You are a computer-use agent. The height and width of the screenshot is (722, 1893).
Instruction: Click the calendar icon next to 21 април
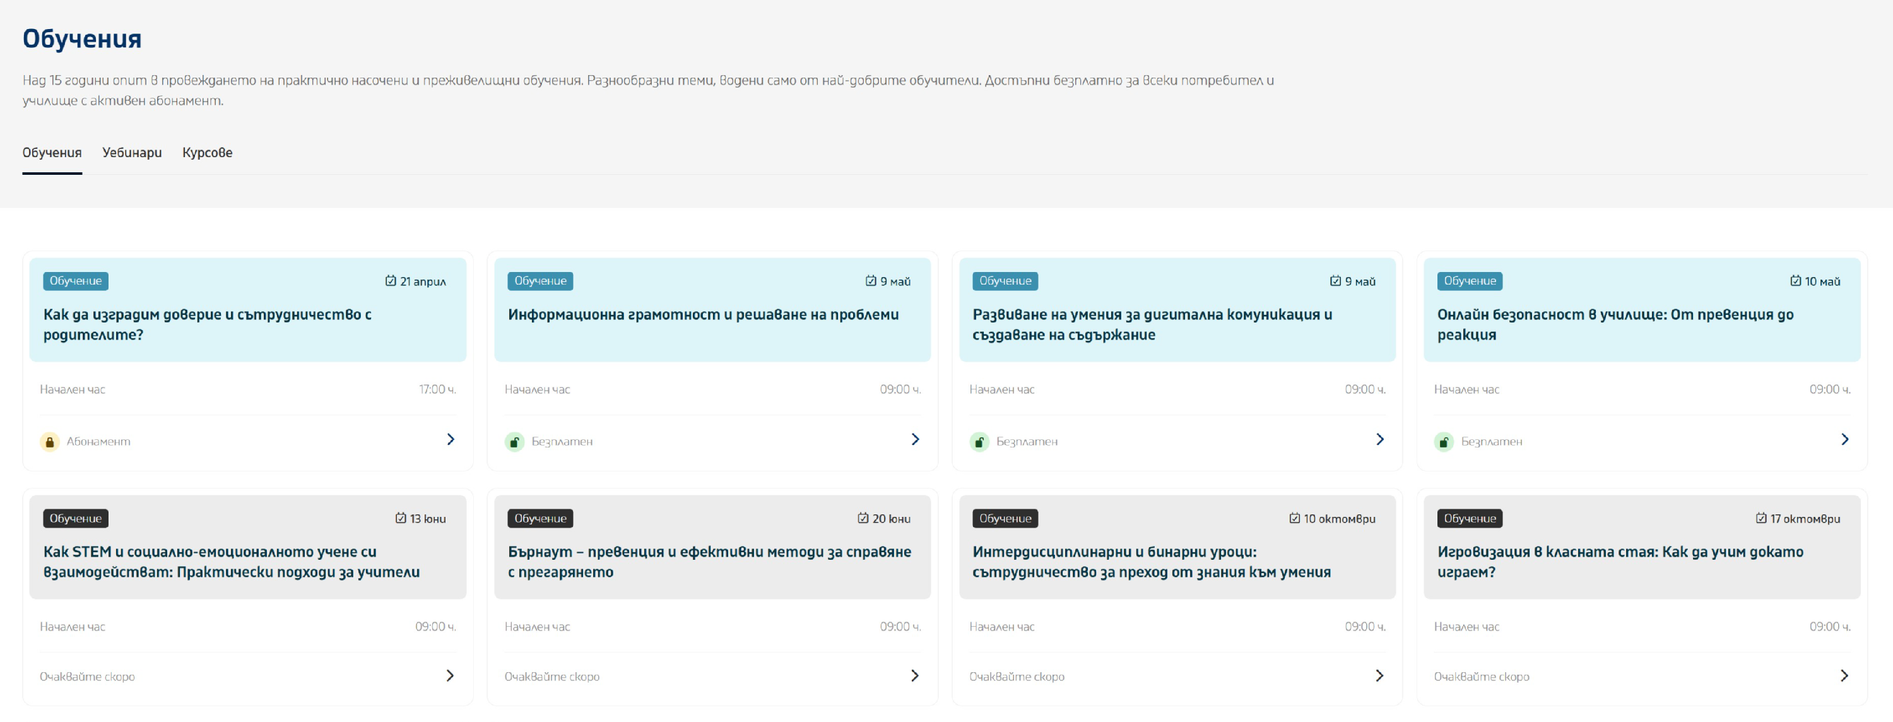(391, 281)
